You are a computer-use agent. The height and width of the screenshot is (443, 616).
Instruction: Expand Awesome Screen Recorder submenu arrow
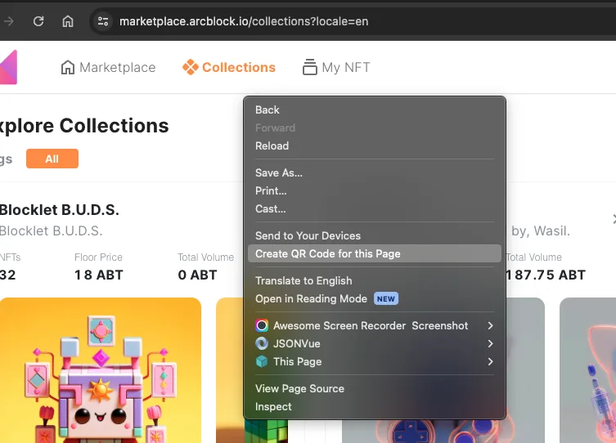[x=490, y=325]
